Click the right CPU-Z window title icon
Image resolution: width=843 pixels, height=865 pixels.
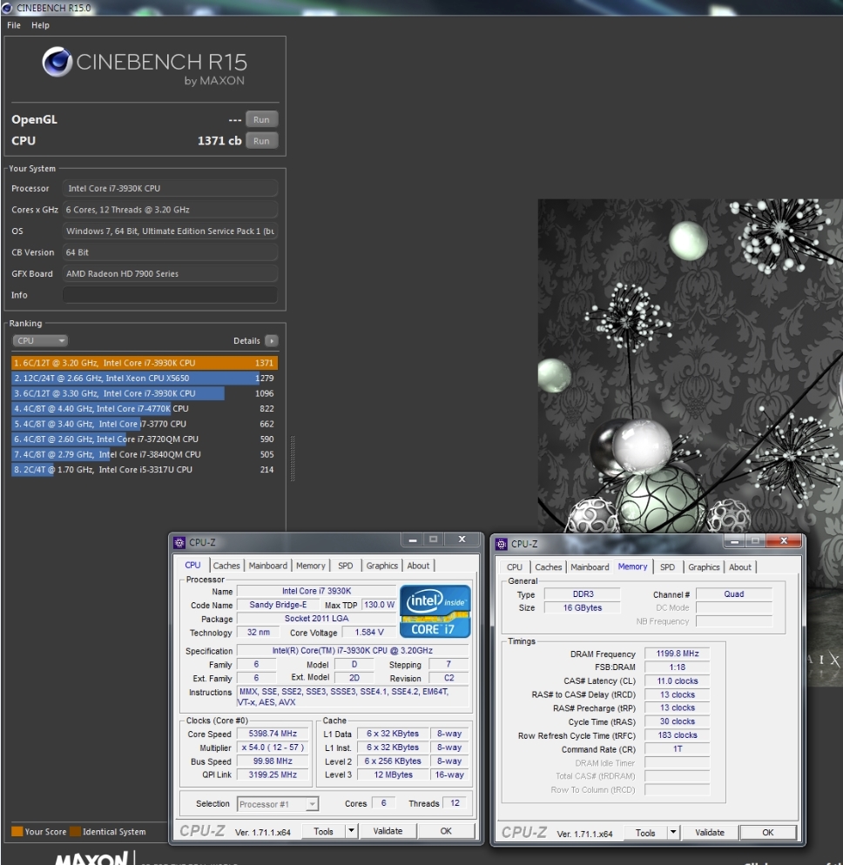pyautogui.click(x=502, y=544)
